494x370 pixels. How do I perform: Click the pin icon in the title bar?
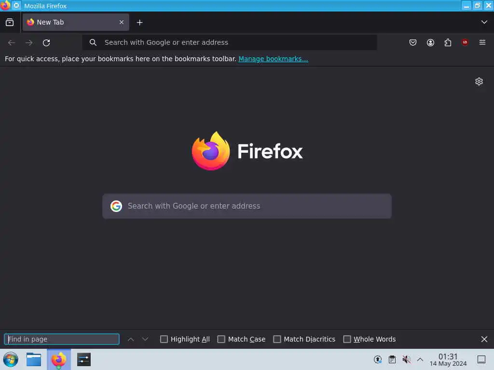(16, 5)
